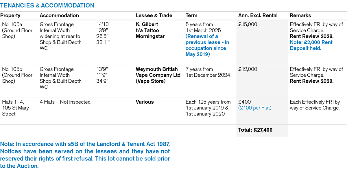Click the Term column header
Viewport: 347px width, 180px height.
(x=191, y=16)
